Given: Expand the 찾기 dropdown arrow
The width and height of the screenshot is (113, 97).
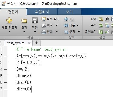Looking at the screenshot, I should (79, 32).
